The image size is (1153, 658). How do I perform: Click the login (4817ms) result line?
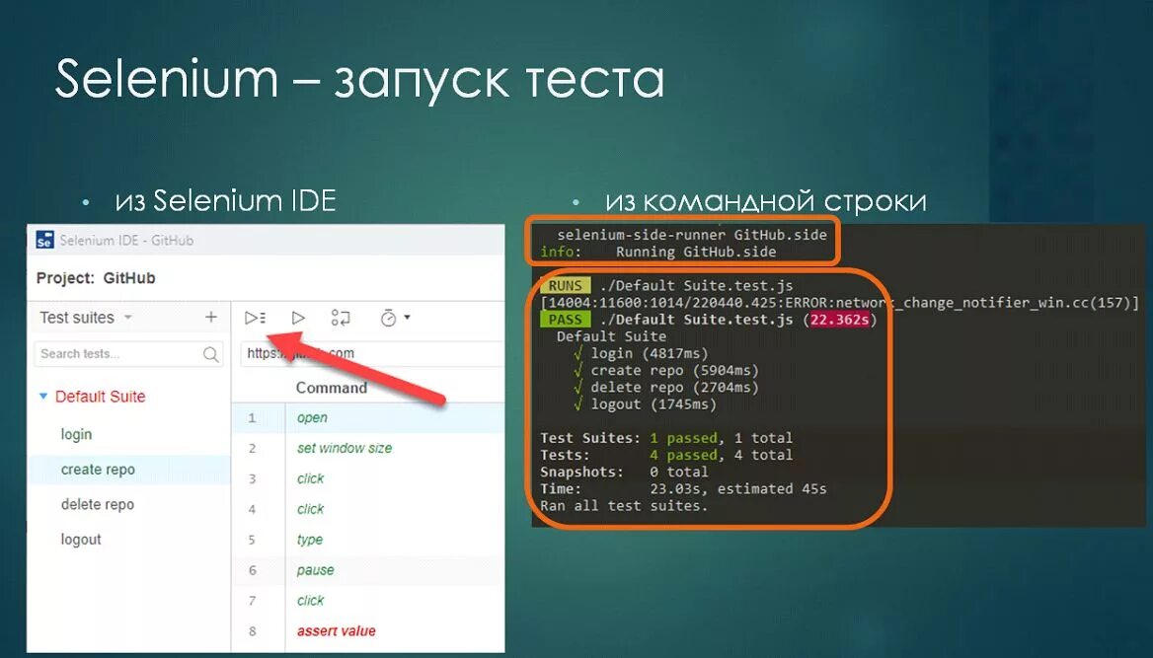[641, 353]
